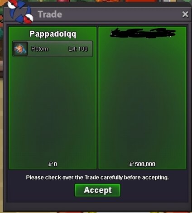
Task: Select the Rotom name in offer row
Action: point(40,49)
